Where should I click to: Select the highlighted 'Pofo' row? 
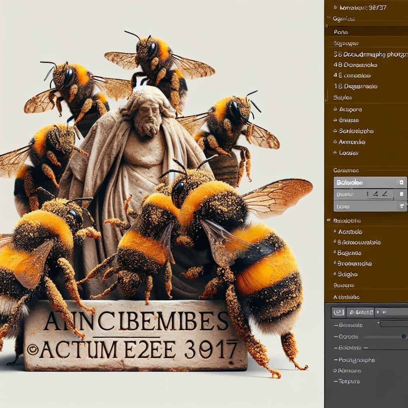[x=367, y=32]
